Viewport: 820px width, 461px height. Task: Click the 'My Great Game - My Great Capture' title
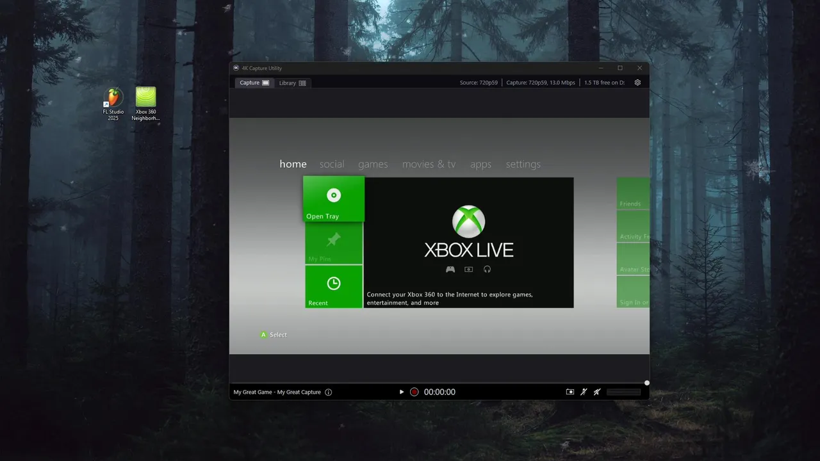coord(277,392)
